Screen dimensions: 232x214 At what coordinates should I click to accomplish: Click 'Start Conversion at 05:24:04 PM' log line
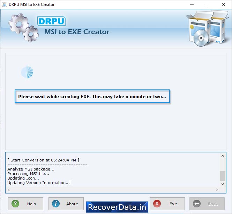[x=43, y=160]
